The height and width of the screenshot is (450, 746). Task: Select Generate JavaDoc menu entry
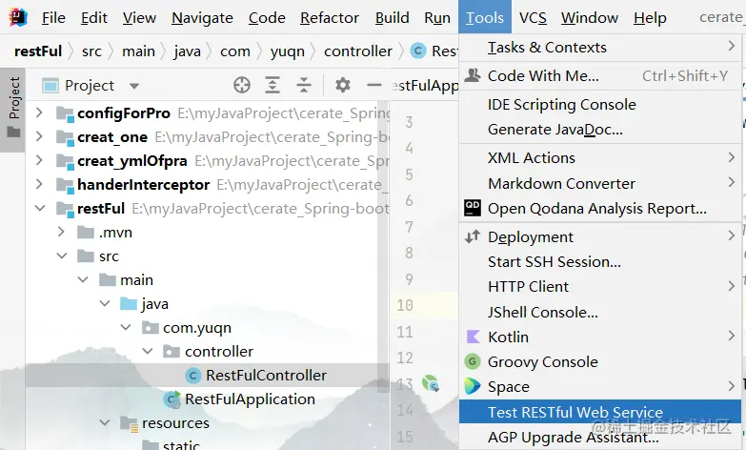[600, 130]
